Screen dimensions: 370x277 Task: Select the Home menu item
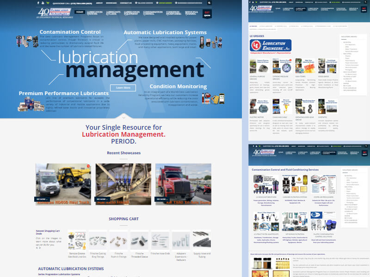point(80,12)
